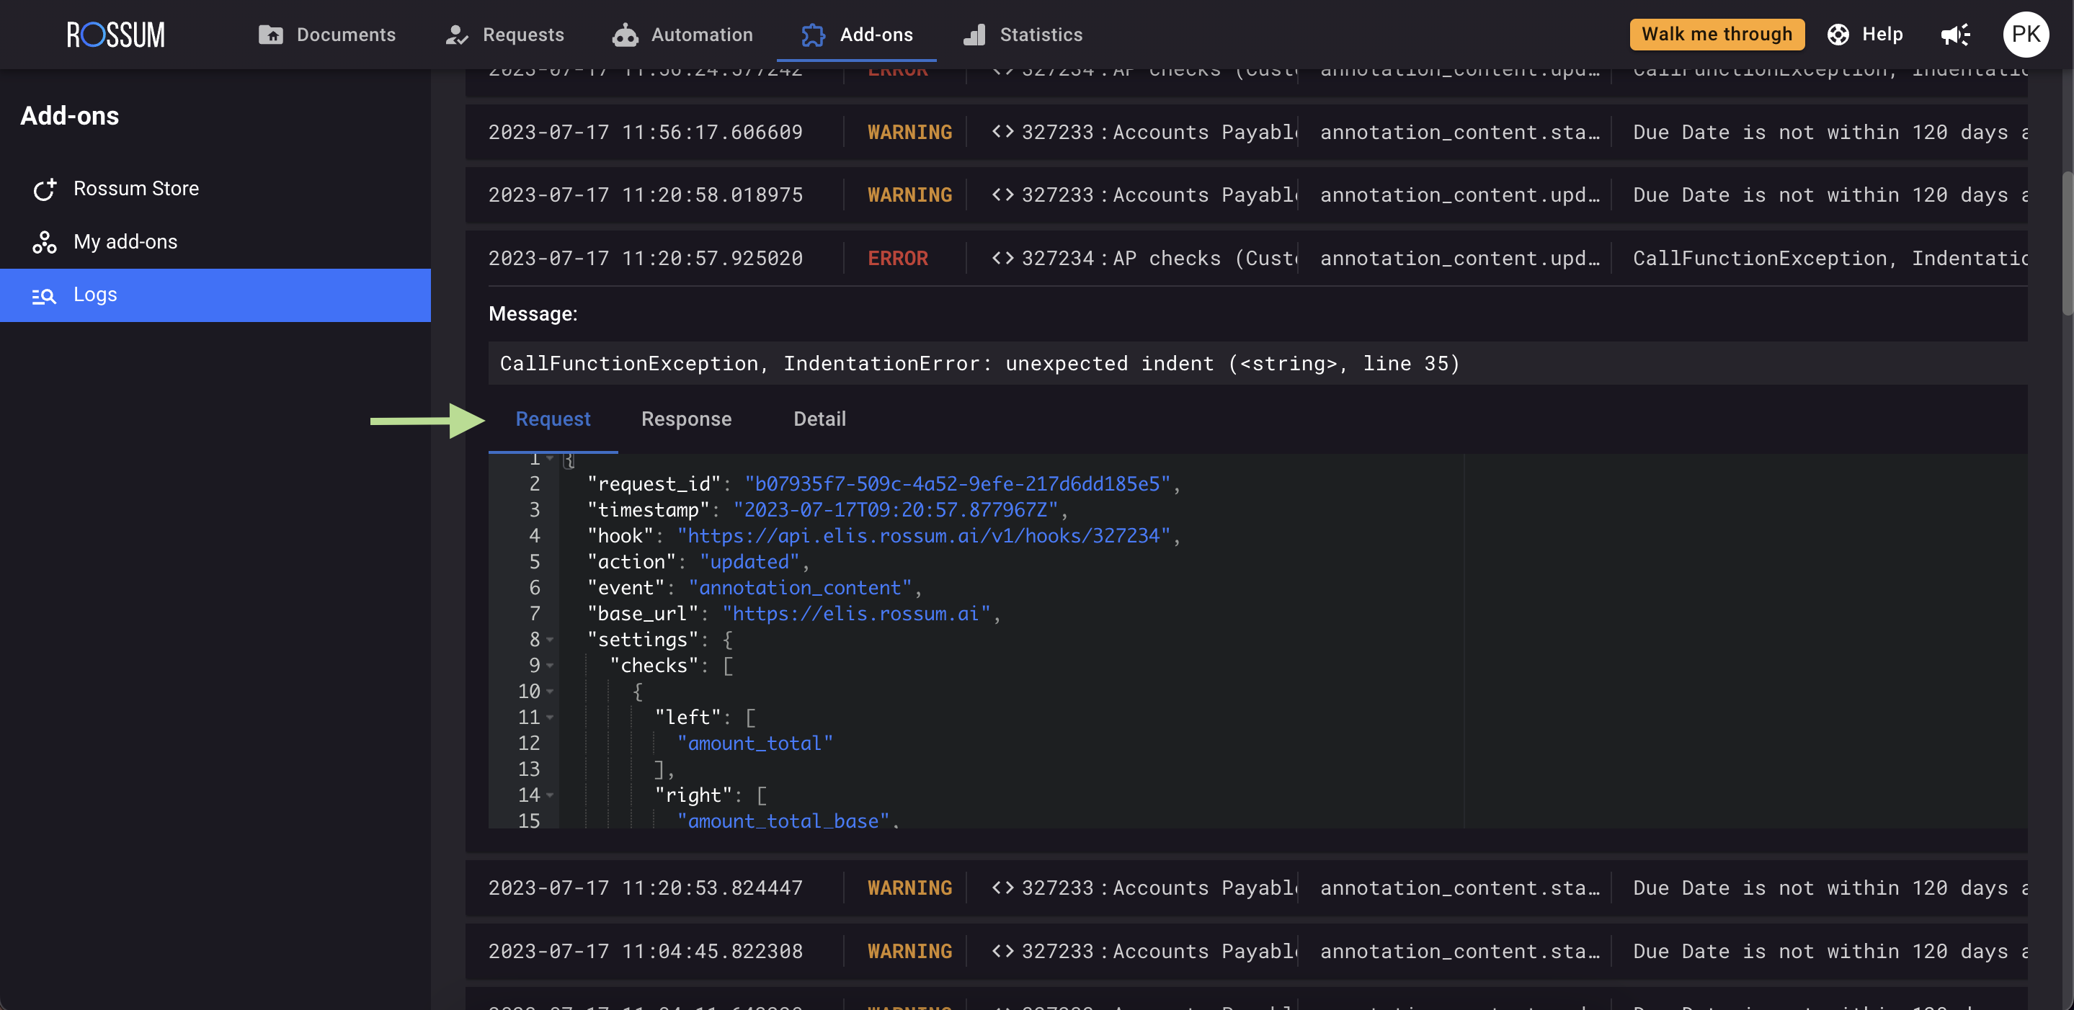Select Logs in the sidebar

coord(95,295)
